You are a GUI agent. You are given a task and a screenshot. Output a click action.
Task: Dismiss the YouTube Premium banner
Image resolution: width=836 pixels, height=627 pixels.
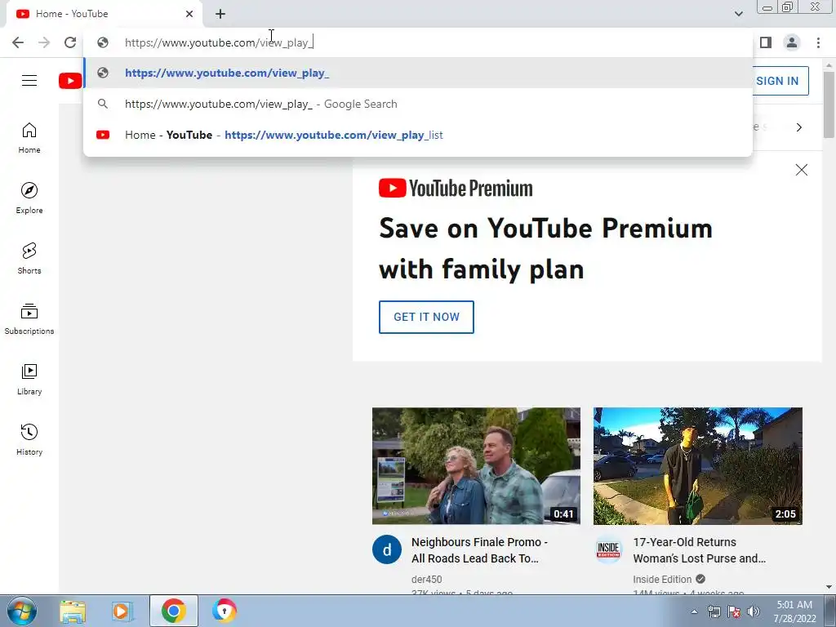point(802,170)
